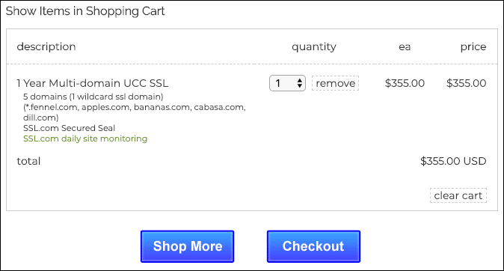
Task: Click the each price $355.00 under ea
Action: (405, 83)
